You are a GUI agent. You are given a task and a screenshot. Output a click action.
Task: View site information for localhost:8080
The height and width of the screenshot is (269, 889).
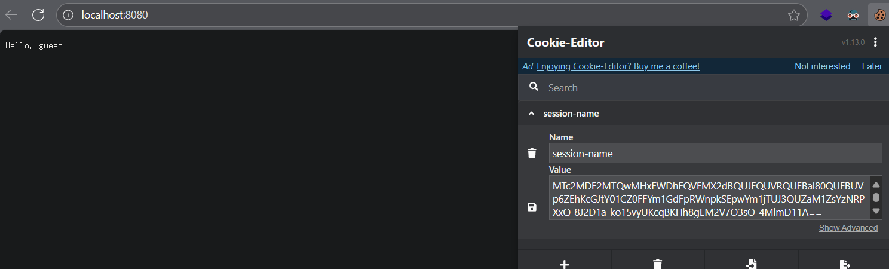click(68, 15)
